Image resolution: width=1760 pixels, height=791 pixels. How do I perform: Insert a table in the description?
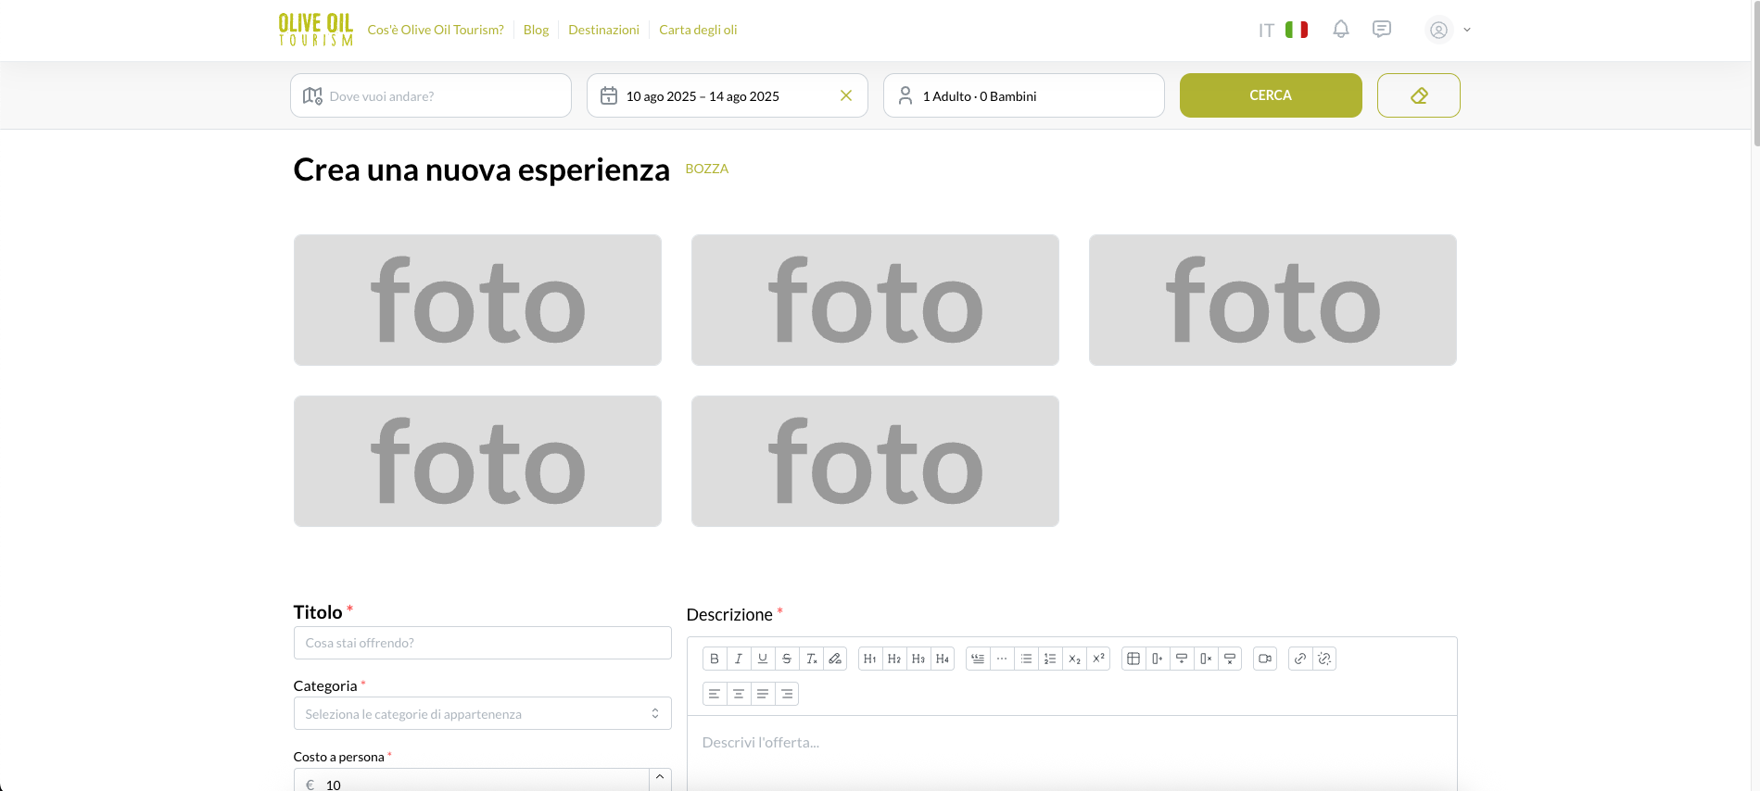coord(1133,659)
